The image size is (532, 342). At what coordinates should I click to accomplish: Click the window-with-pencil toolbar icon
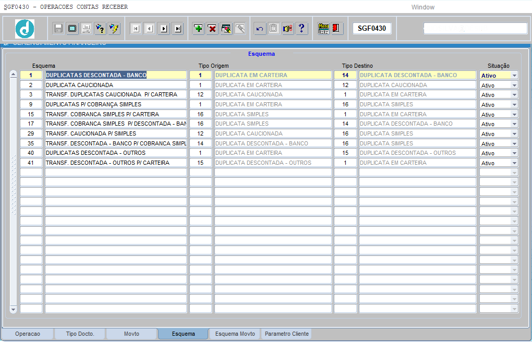pos(226,29)
